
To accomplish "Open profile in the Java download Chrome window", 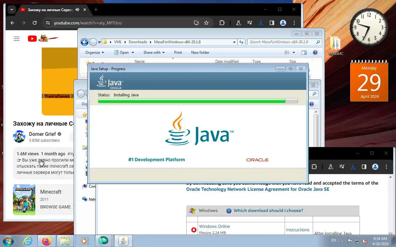I will (375, 167).
